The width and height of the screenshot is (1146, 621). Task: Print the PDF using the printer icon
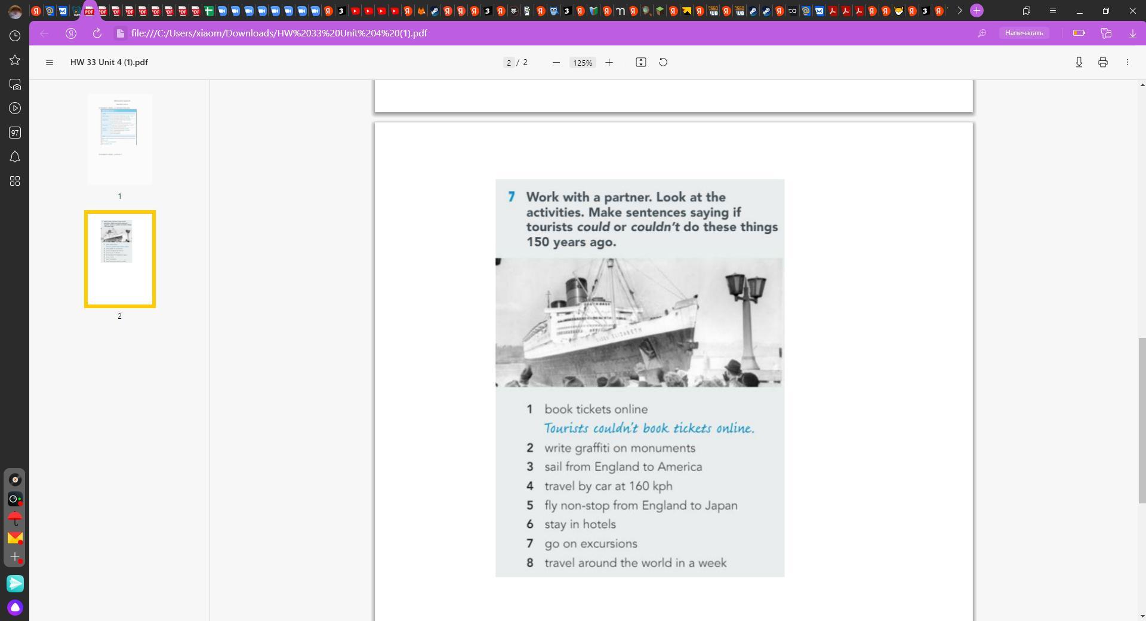[x=1103, y=62]
